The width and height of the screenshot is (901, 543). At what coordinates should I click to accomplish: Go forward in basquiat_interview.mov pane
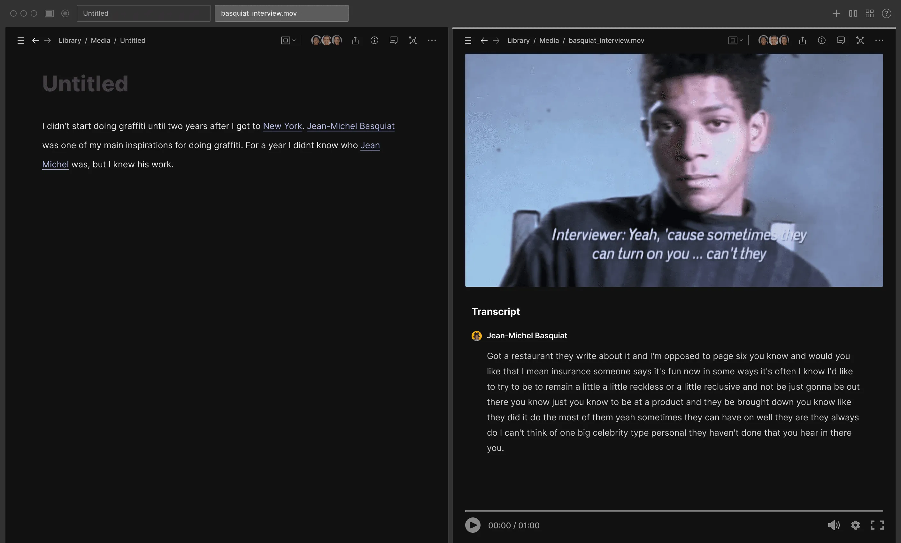click(496, 41)
